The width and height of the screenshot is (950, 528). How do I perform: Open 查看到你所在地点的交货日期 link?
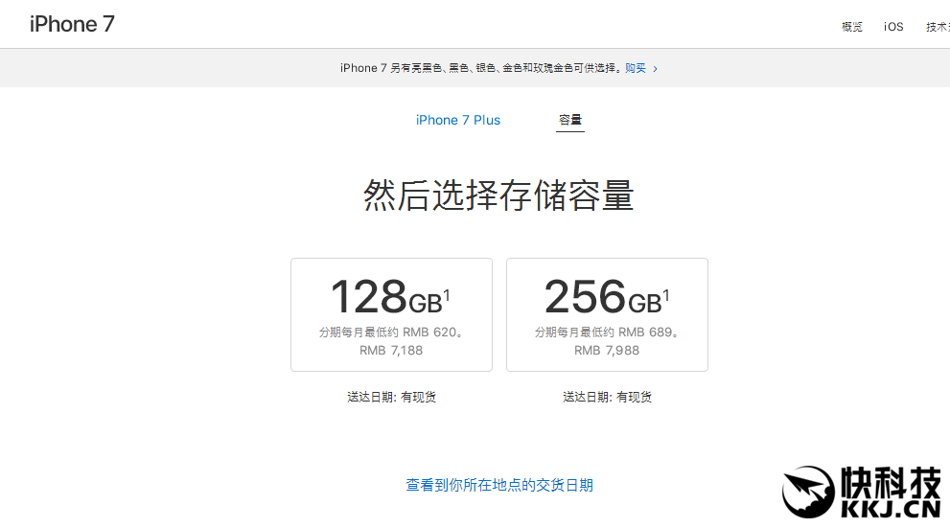[x=499, y=486]
